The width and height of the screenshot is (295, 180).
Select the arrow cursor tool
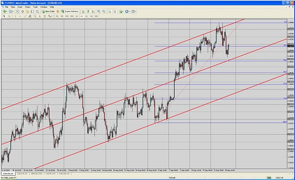coord(4,16)
